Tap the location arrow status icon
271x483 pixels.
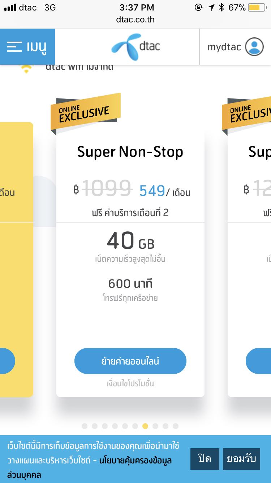[211, 8]
